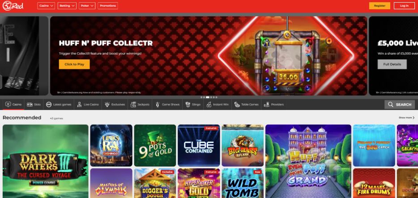The height and width of the screenshot is (198, 418).
Task: Open the 12 Masks of Fire Drums game
Action: 374,183
